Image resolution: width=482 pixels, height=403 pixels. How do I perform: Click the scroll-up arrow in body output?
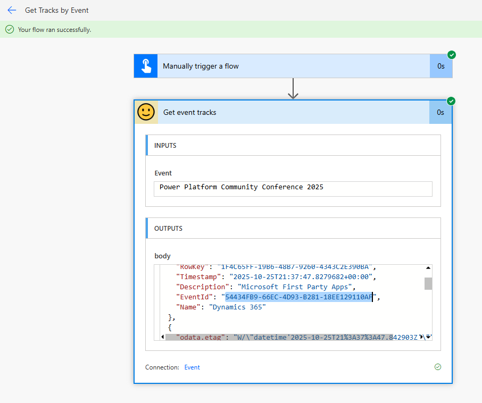pyautogui.click(x=428, y=268)
